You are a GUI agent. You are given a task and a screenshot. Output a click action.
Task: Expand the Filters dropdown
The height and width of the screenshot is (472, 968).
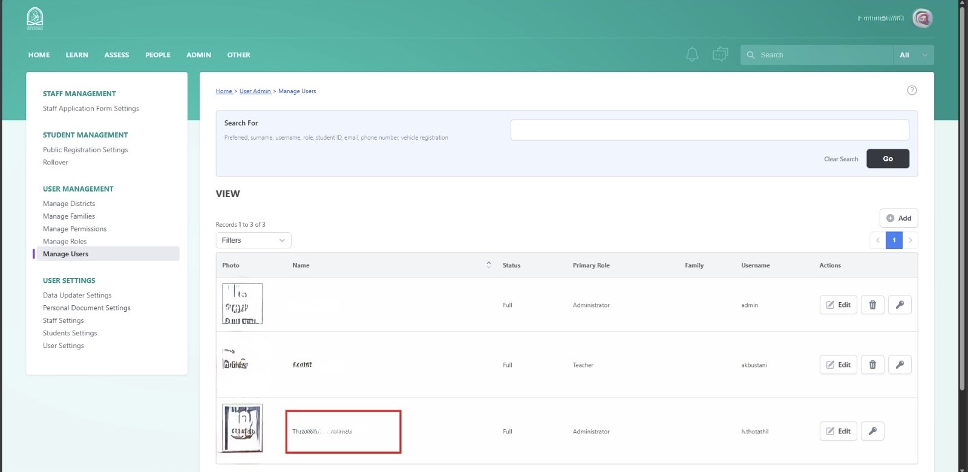[x=253, y=241]
